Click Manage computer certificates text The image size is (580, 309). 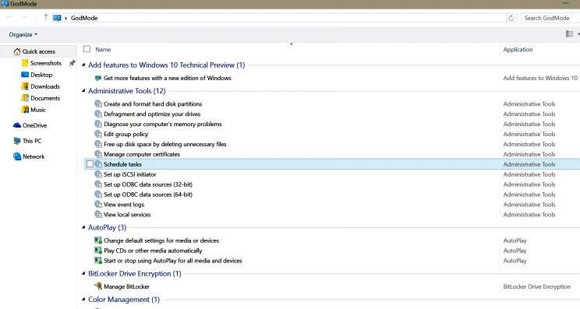(142, 154)
